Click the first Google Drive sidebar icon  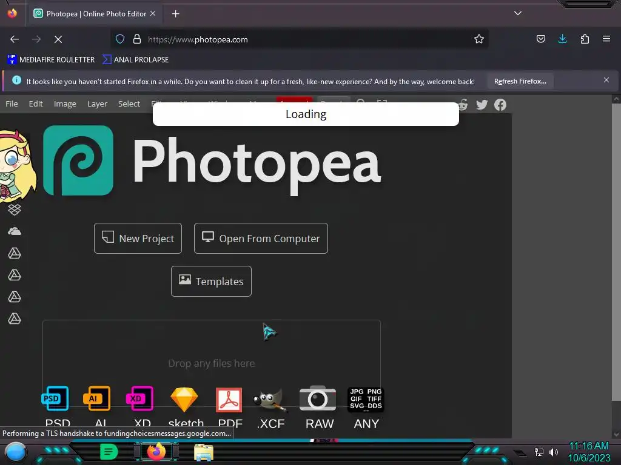click(15, 253)
